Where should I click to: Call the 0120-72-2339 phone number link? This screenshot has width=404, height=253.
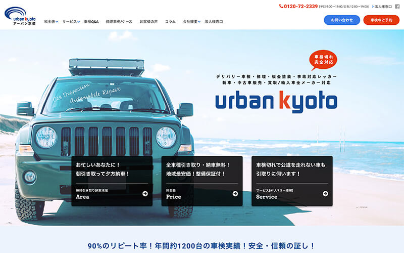point(300,7)
